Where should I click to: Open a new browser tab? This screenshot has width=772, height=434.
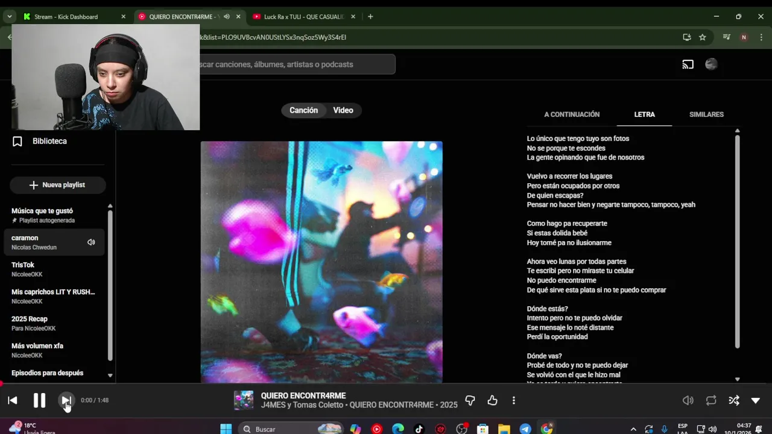(370, 17)
